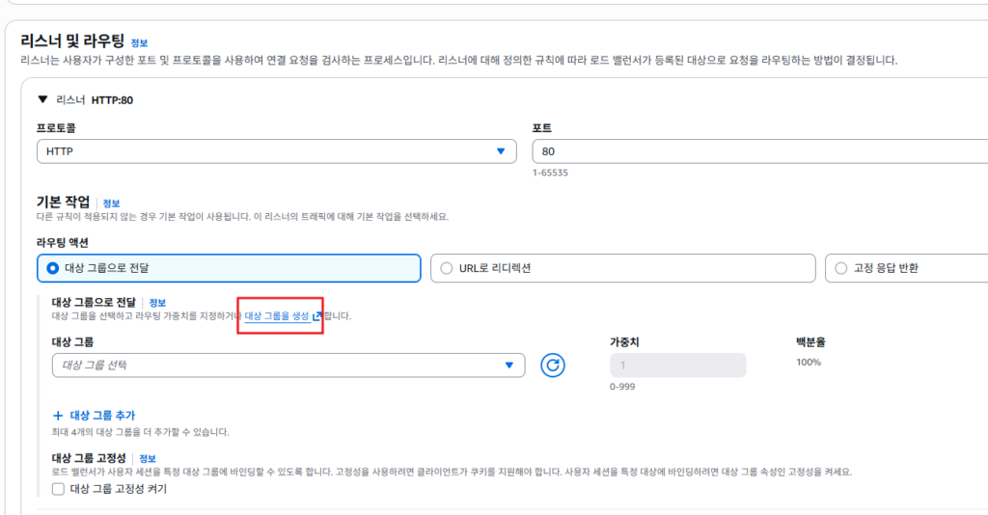Open 정보 link next to 기본 작업

coord(111,203)
